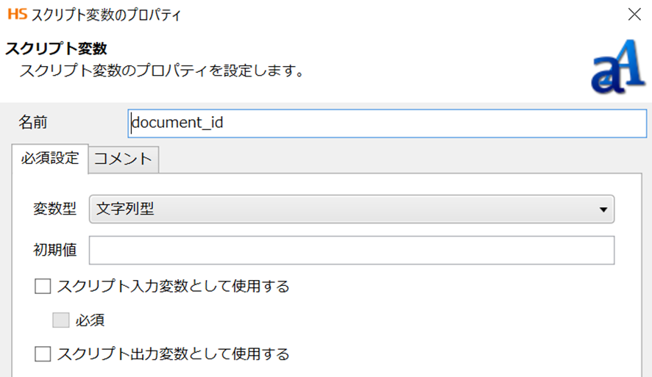
Task: Click the スクリプト出力変数として使用する label text
Action: coord(172,354)
